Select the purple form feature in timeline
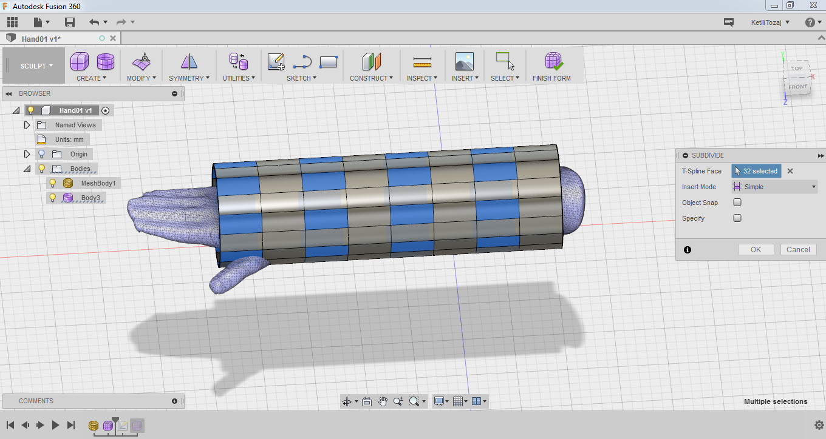This screenshot has width=826, height=439. (108, 426)
